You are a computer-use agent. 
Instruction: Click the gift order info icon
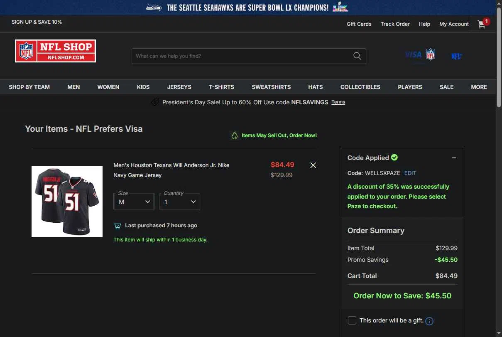click(x=429, y=321)
